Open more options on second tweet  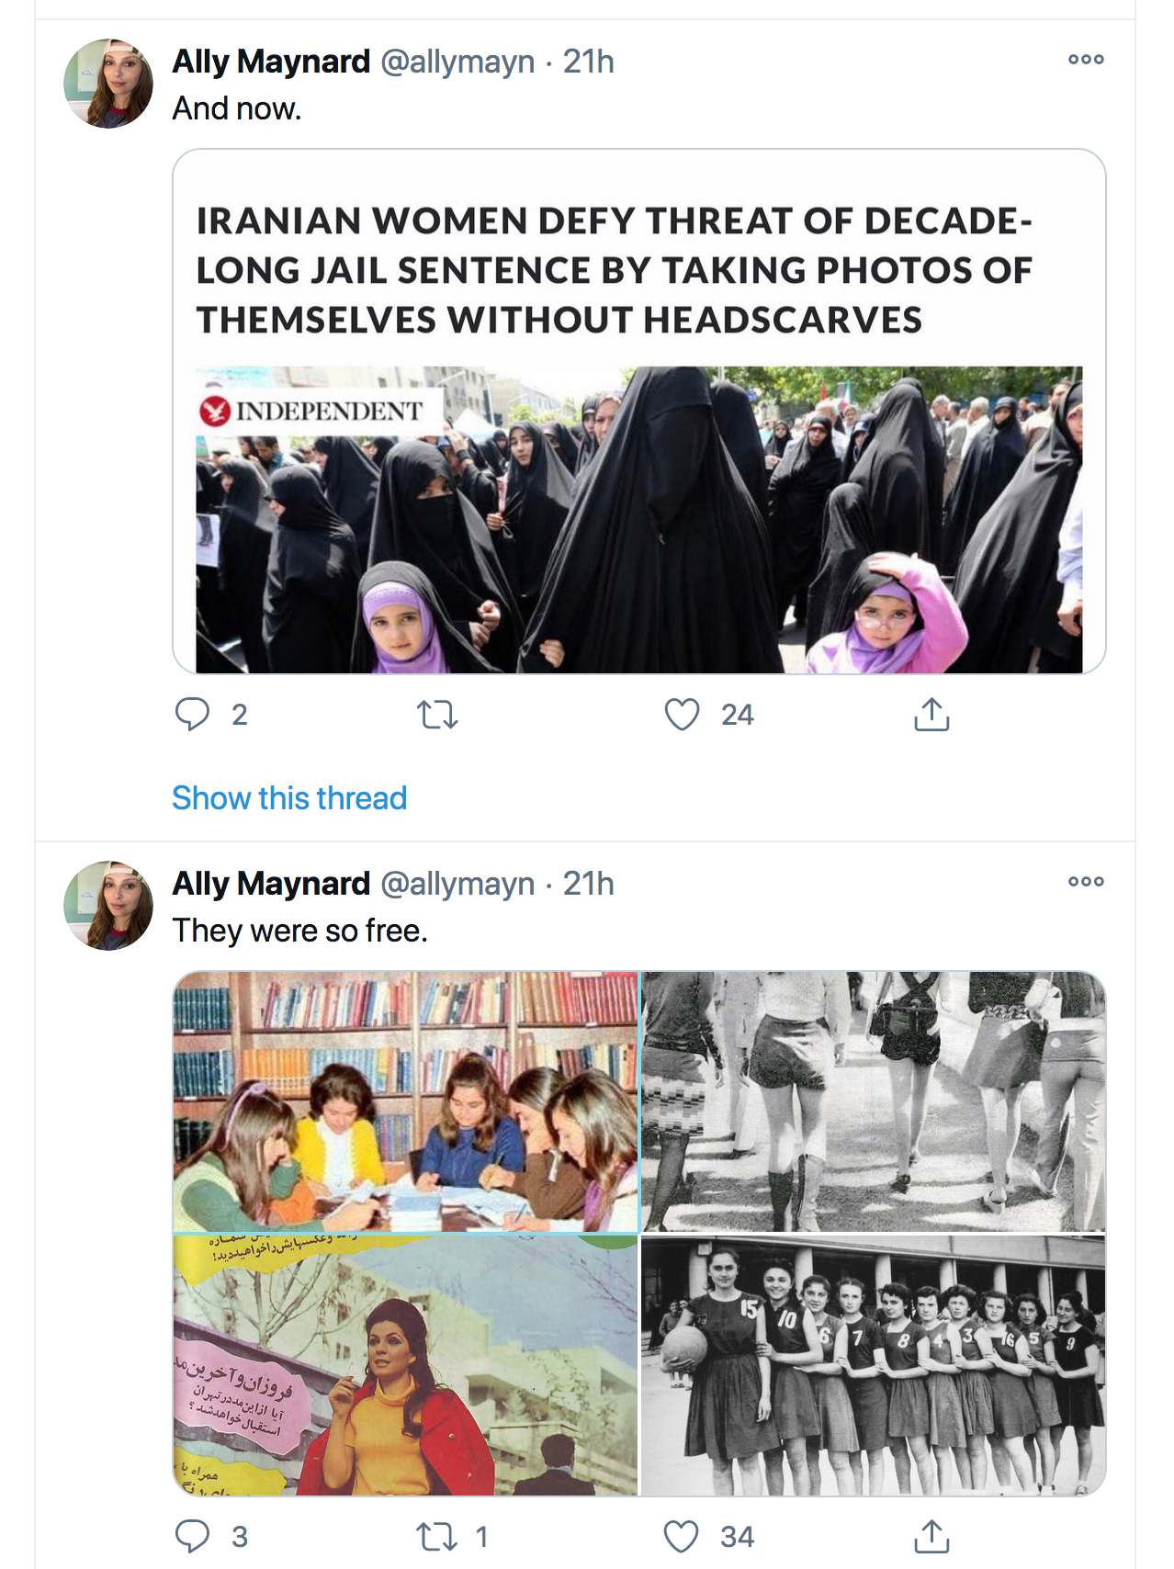click(1086, 881)
